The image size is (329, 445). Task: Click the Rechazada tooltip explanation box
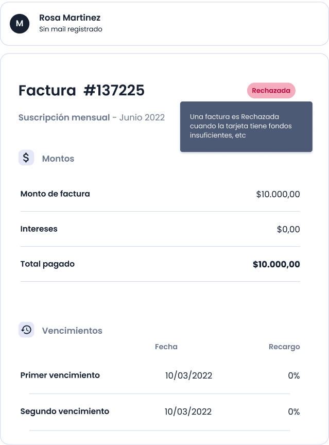point(246,127)
